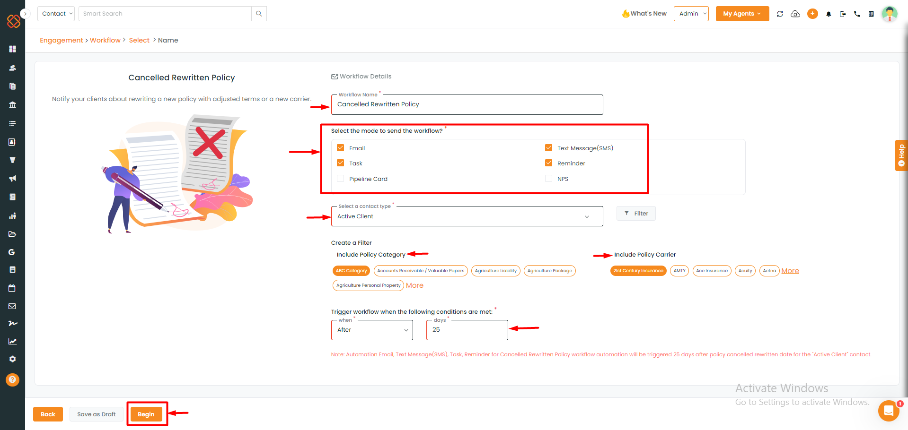908x430 pixels.
Task: Go to Workflow in the breadcrumb
Action: pos(105,40)
